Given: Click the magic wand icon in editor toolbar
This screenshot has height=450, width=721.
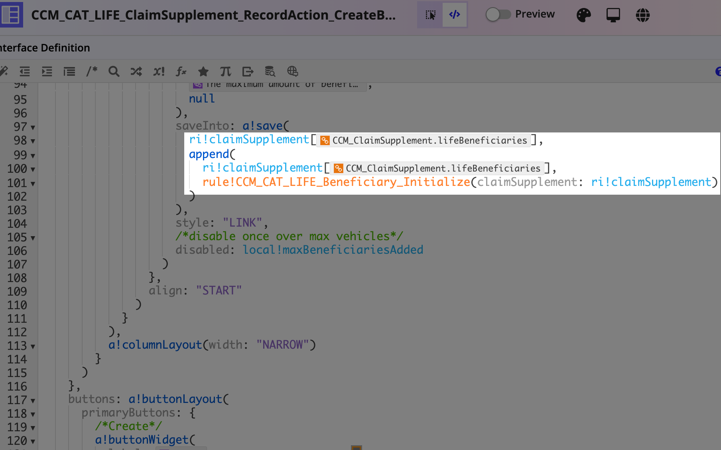Looking at the screenshot, I should click(4, 71).
